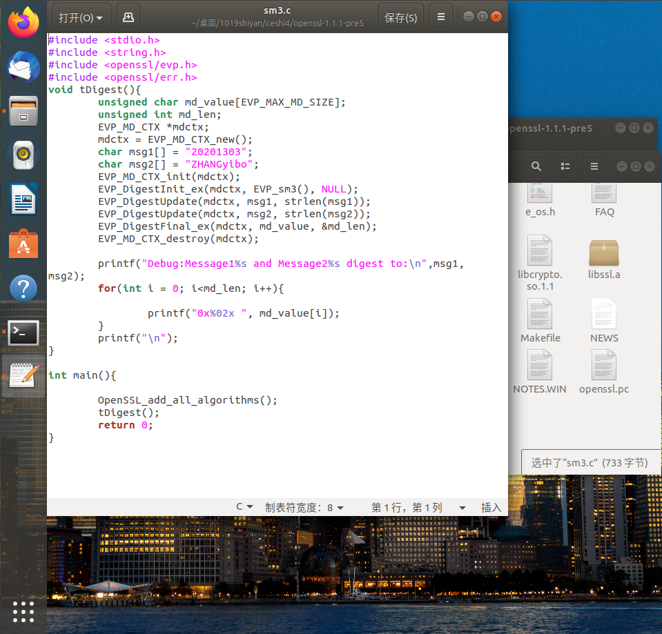Open Thunderbird mail from the dock
The height and width of the screenshot is (634, 662).
pyautogui.click(x=24, y=67)
